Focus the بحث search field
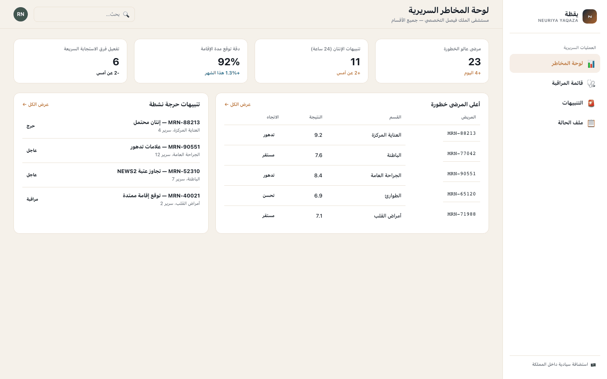The image size is (607, 379). [84, 14]
